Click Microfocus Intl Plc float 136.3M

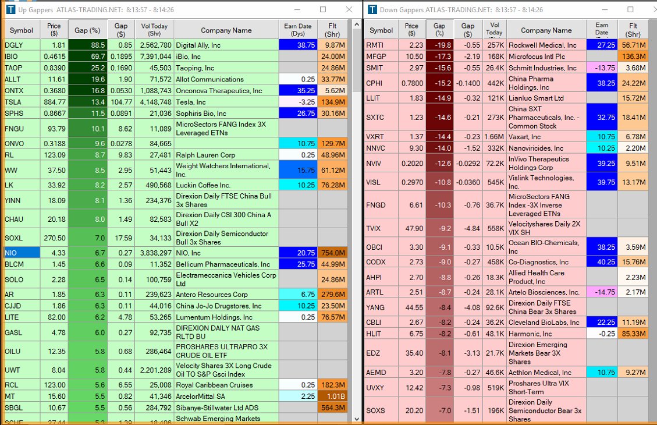pos(633,56)
